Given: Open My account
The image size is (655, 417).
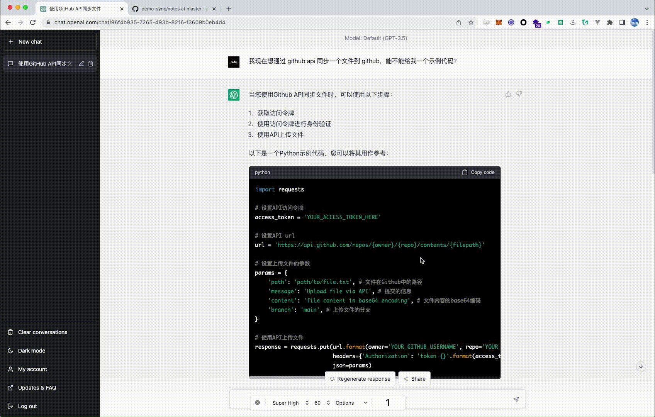Looking at the screenshot, I should [x=50, y=369].
